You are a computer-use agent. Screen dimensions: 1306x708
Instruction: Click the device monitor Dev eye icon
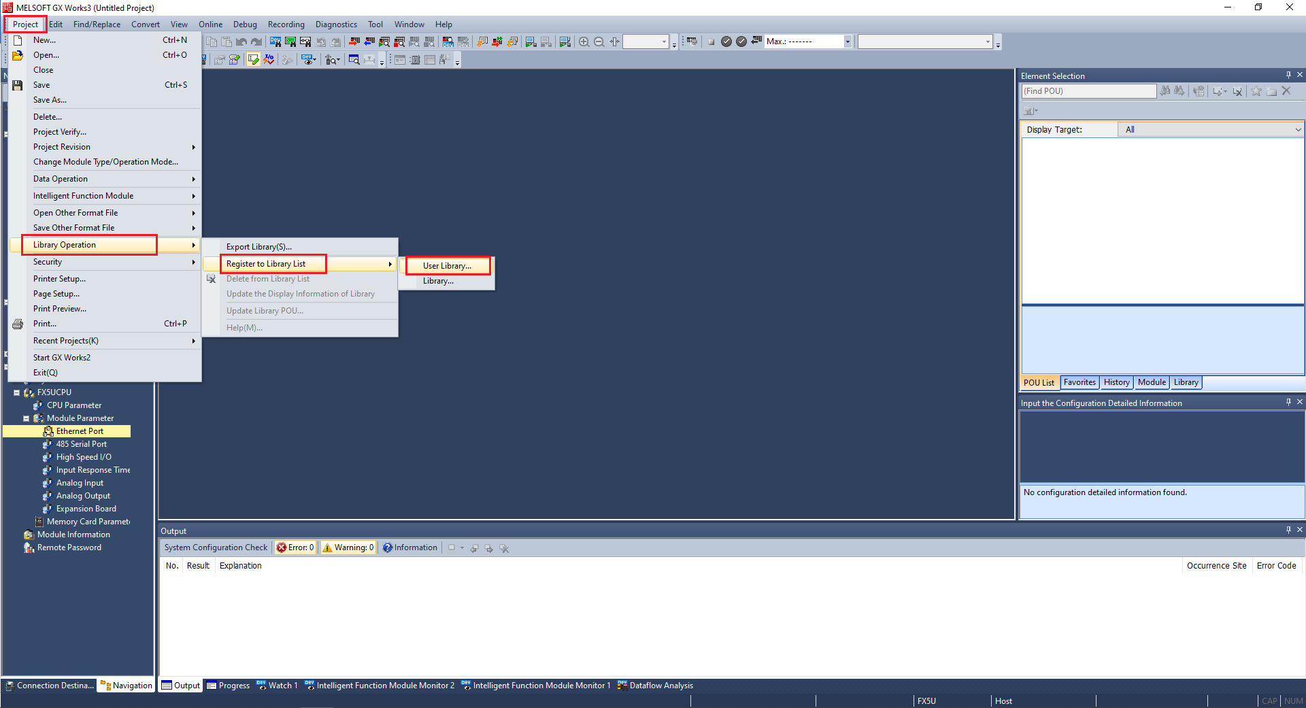click(308, 60)
